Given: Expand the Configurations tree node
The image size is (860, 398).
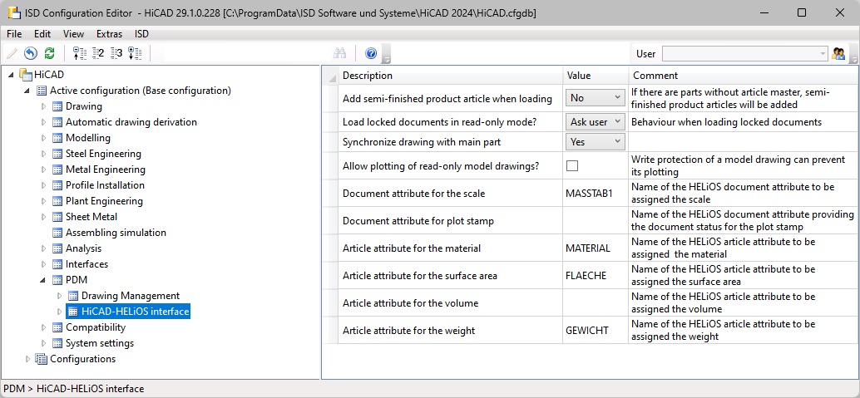Looking at the screenshot, I should (28, 359).
